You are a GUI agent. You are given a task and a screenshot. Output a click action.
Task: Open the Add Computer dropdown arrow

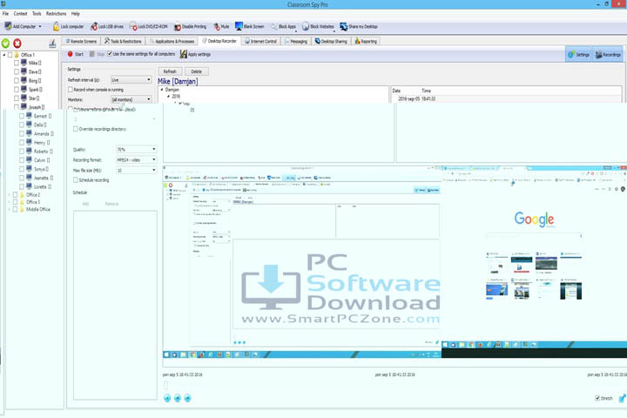(39, 27)
